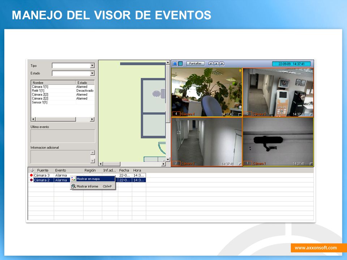347x260 pixels.
Task: Click the camera symbol on the map
Action: click(158, 94)
